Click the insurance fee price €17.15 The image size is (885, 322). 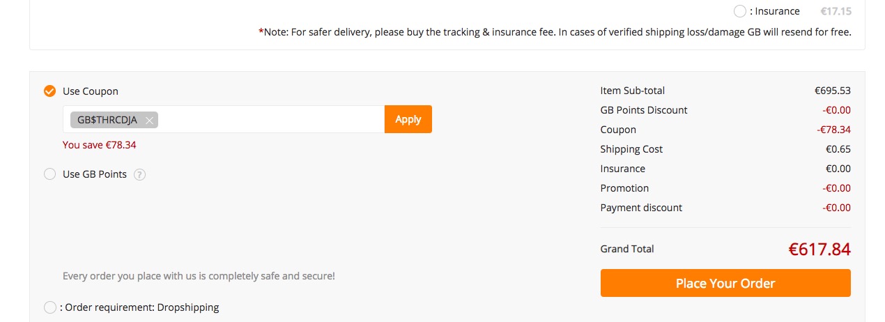point(836,11)
